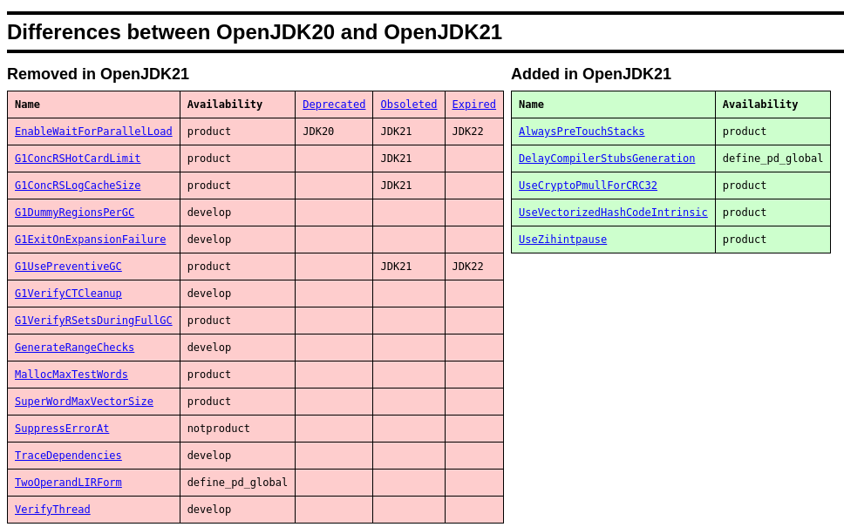Viewport: 844px width, 527px height.
Task: Click the Availability header in the Added table
Action: 760,105
